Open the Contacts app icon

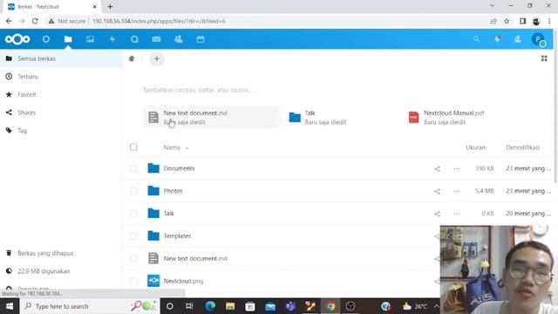tap(178, 39)
